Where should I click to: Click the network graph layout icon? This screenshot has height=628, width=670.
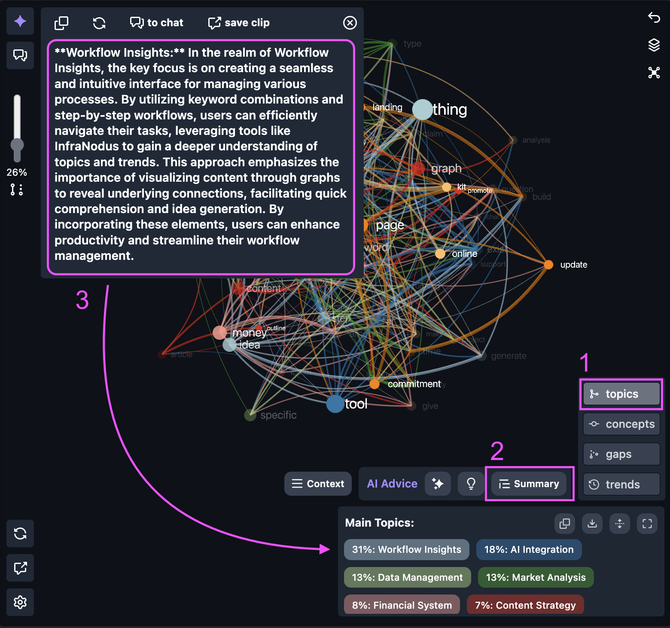coord(654,73)
